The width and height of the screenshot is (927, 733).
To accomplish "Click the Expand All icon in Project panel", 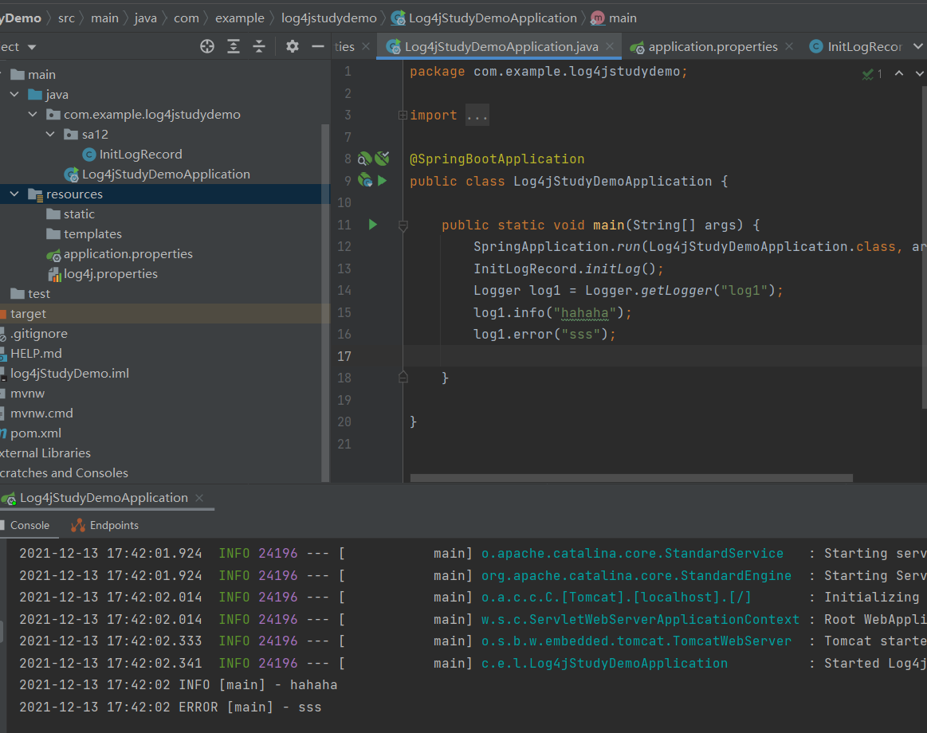I will point(234,46).
